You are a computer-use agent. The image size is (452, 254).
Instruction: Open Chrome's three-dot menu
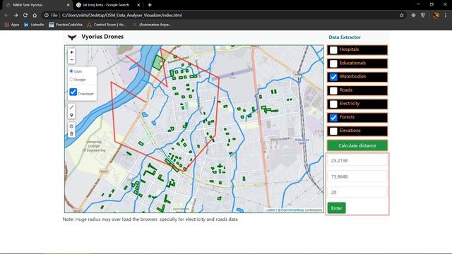pyautogui.click(x=446, y=16)
